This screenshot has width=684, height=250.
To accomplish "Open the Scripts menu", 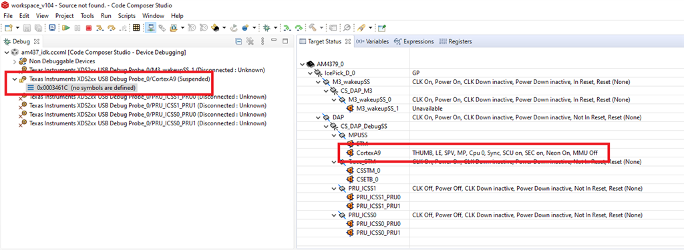I will pyautogui.click(x=127, y=16).
